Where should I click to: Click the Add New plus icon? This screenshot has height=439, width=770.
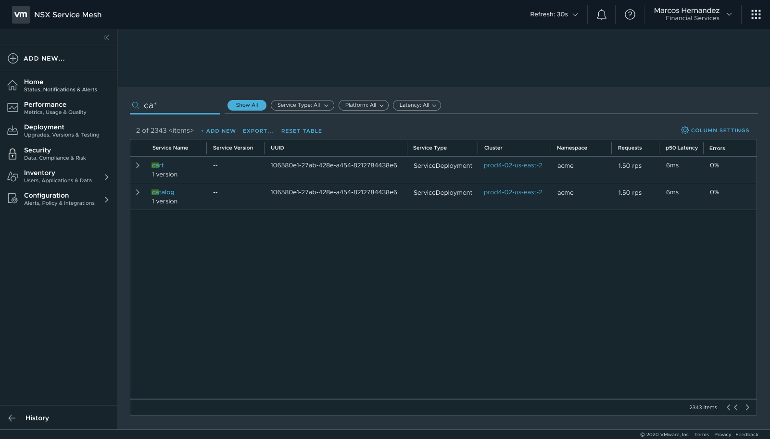click(13, 58)
